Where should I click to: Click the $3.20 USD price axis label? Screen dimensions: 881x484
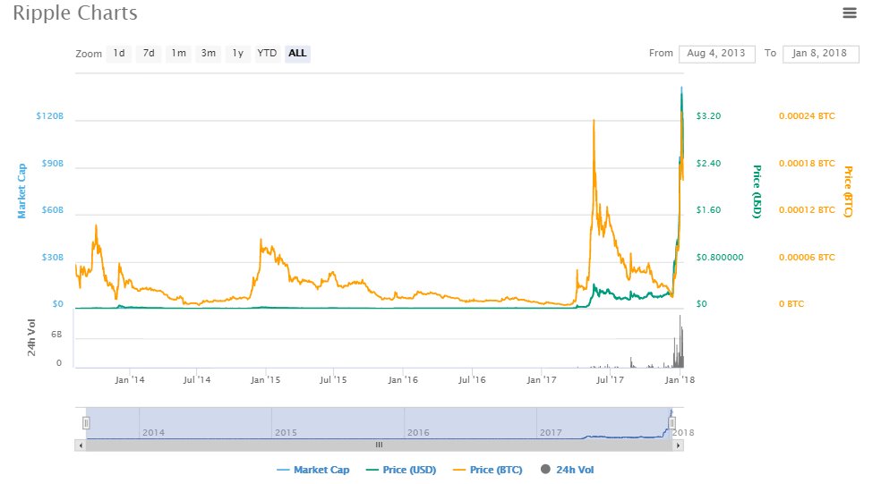708,116
